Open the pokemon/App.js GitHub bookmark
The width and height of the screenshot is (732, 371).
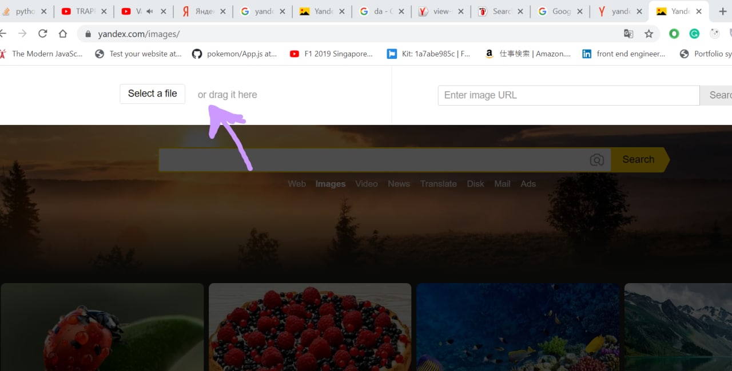point(234,54)
